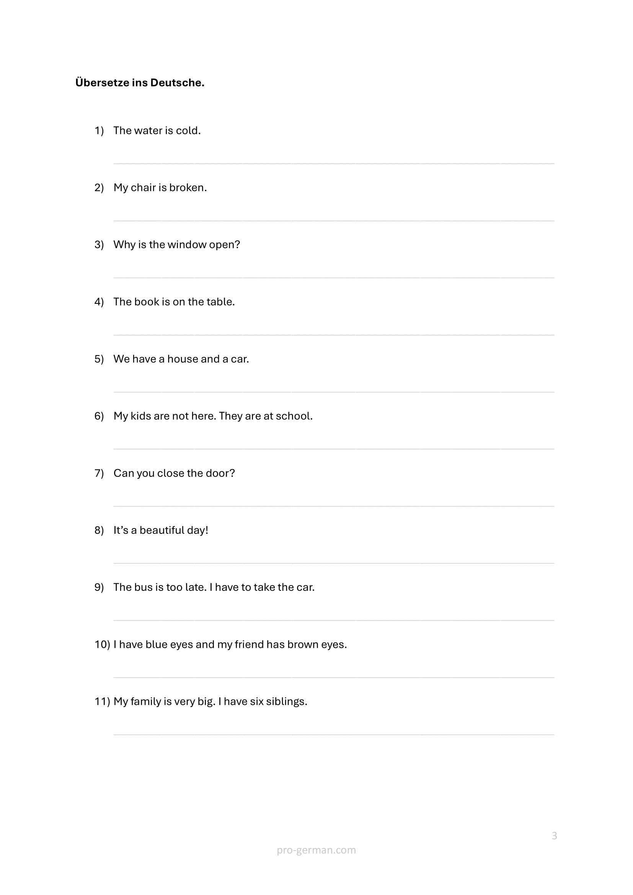Click the answer line below "My family is very big."
Screen dimensions: 633x895
click(x=334, y=734)
